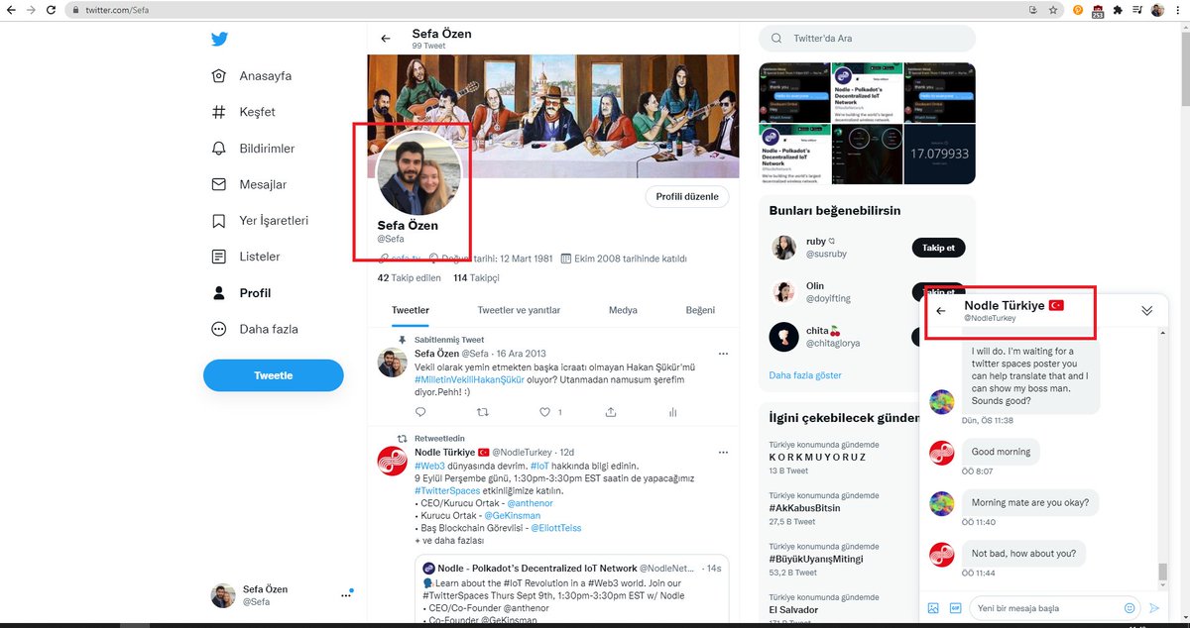Open Listeler lists page
1190x628 pixels.
(246, 257)
